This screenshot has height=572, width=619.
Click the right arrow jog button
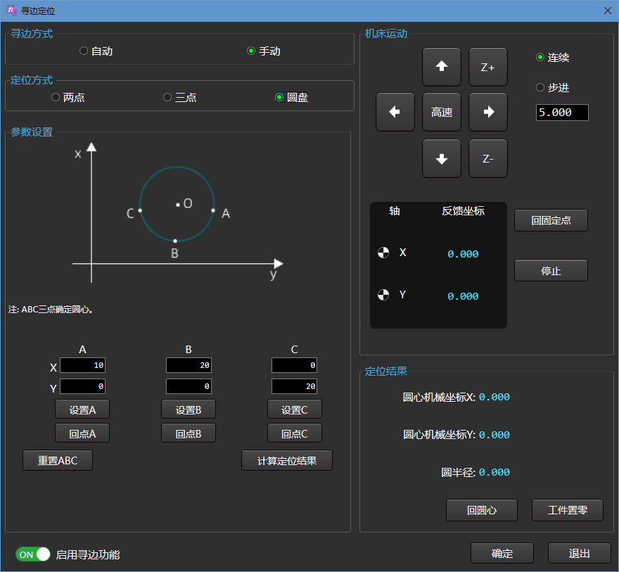488,112
